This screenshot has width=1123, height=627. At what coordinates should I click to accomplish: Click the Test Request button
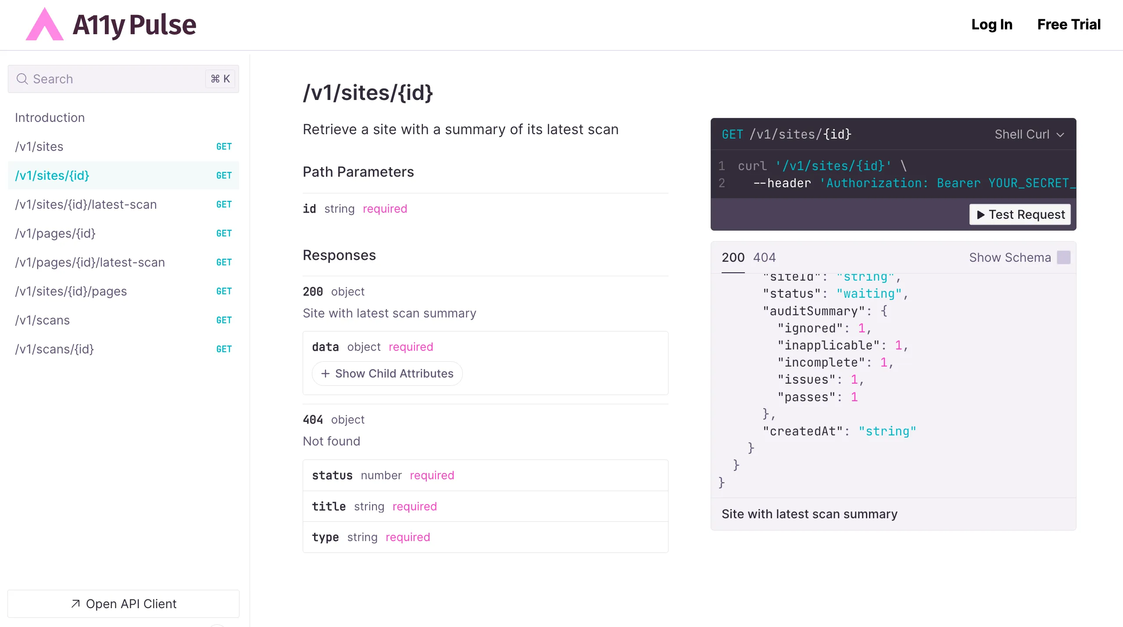coord(1019,214)
